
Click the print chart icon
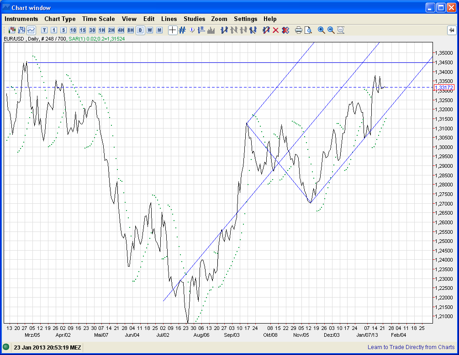[x=299, y=30]
